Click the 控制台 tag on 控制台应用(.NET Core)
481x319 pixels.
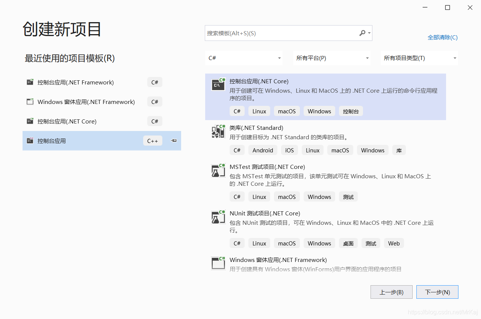(351, 111)
